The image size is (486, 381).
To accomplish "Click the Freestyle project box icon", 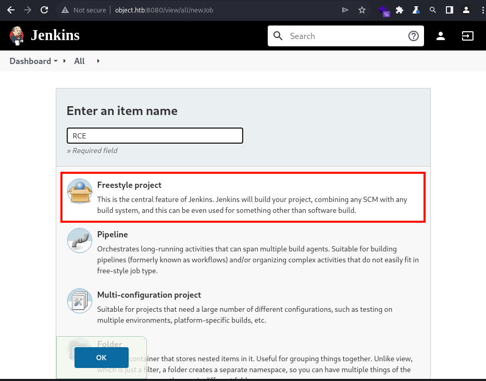I will point(80,191).
